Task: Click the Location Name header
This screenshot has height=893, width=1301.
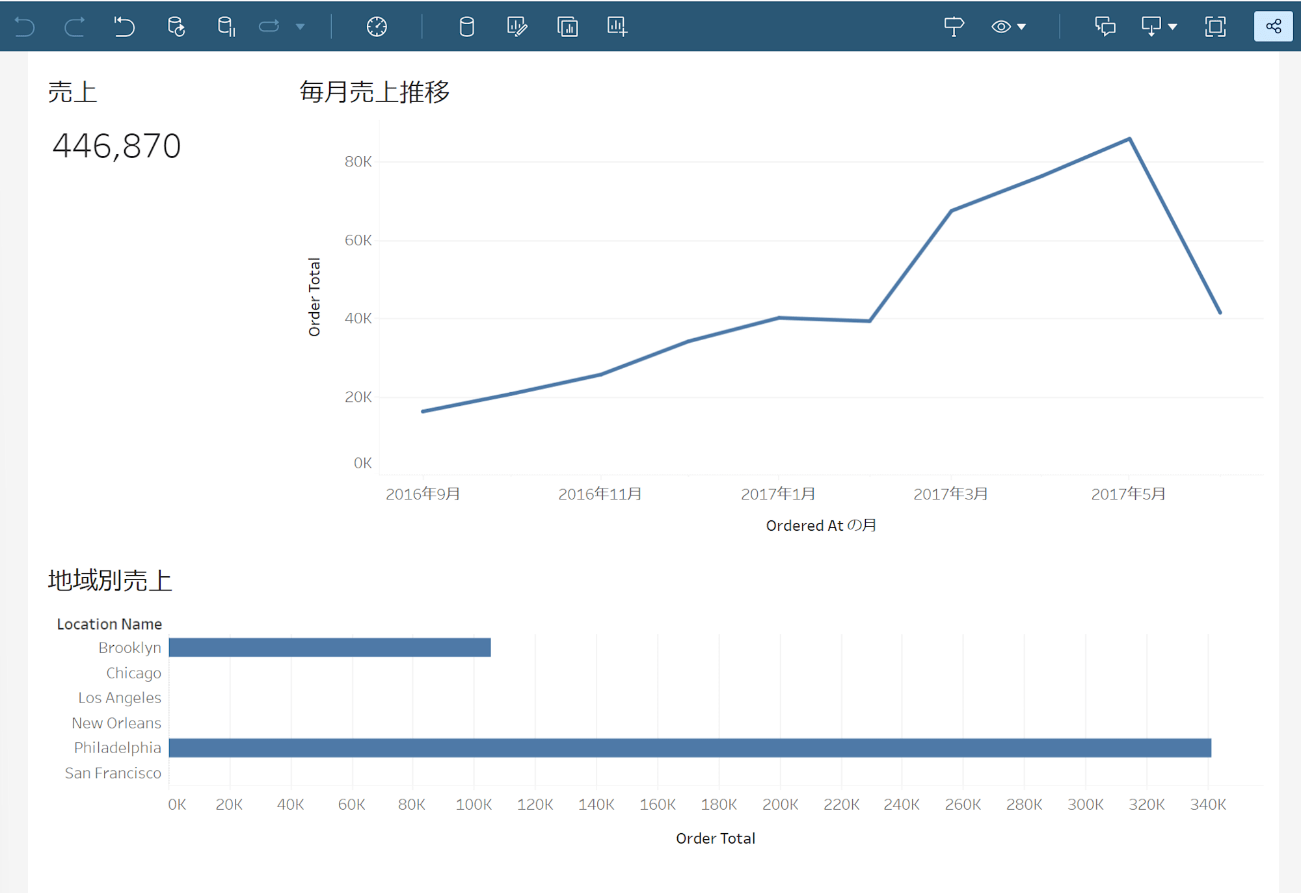Action: point(109,624)
